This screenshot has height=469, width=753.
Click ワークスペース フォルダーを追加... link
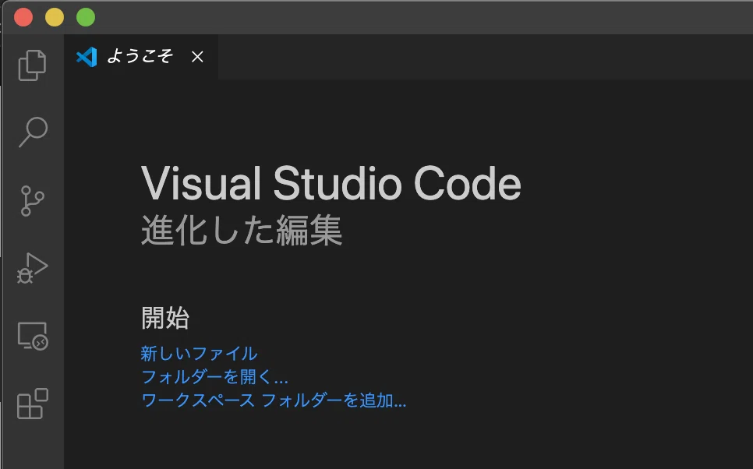tap(274, 400)
